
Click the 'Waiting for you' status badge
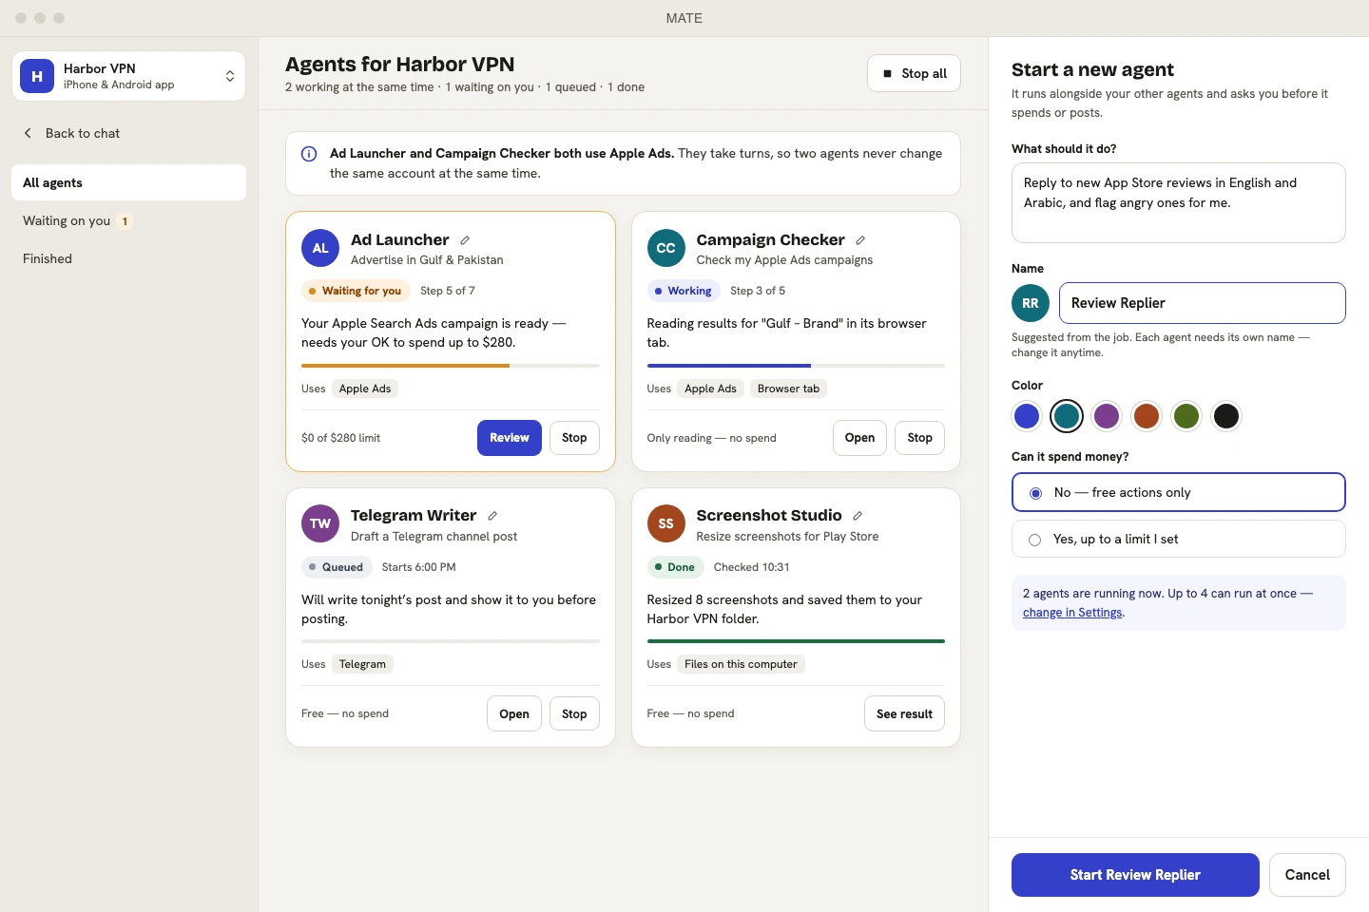coord(356,291)
